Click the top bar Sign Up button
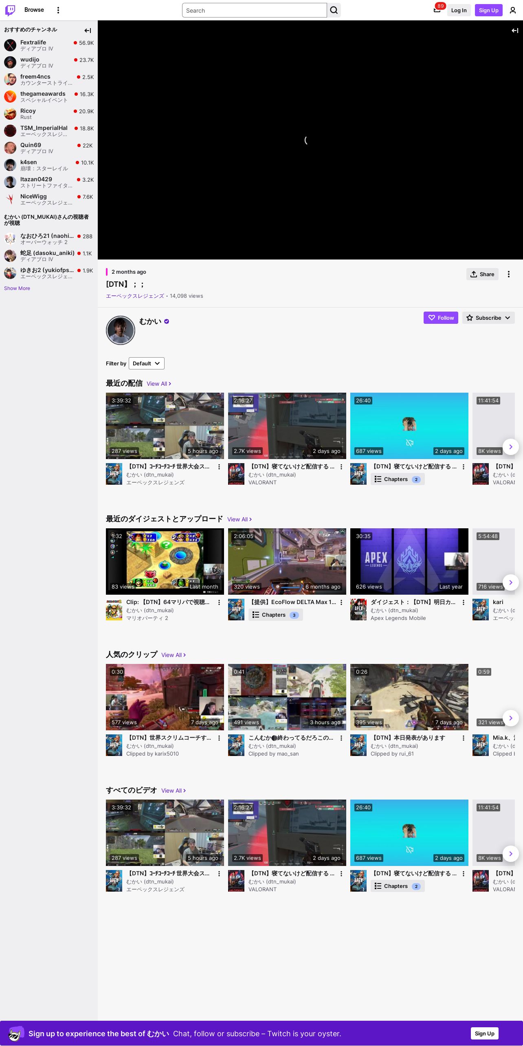523x1046 pixels. tap(488, 10)
